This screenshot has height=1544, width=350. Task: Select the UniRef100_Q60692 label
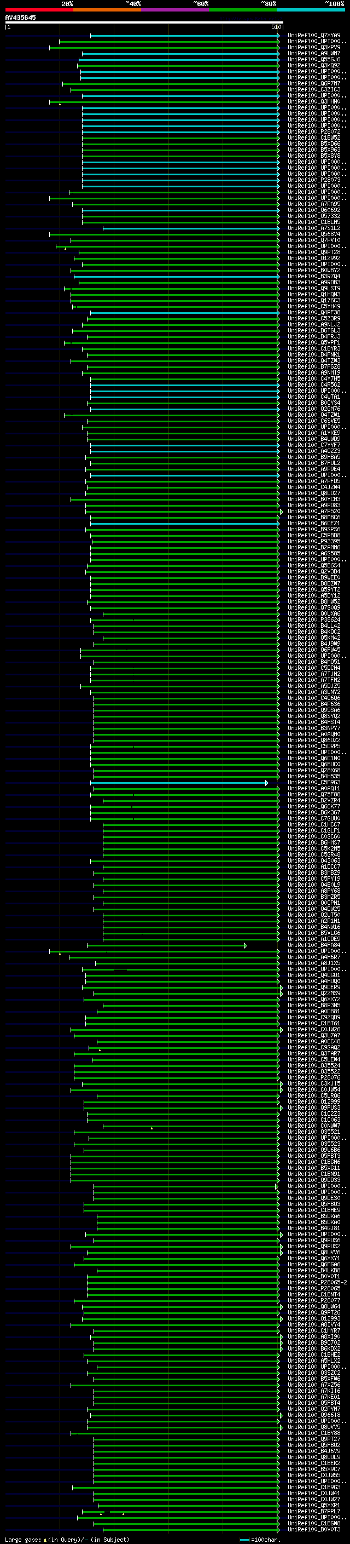click(313, 210)
